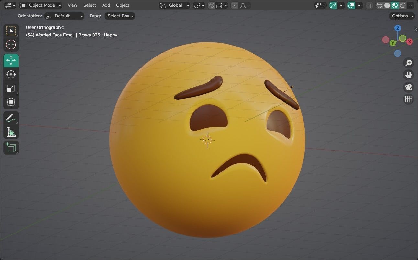The height and width of the screenshot is (260, 418).
Task: Select the Select Box tool
Action: (11, 31)
